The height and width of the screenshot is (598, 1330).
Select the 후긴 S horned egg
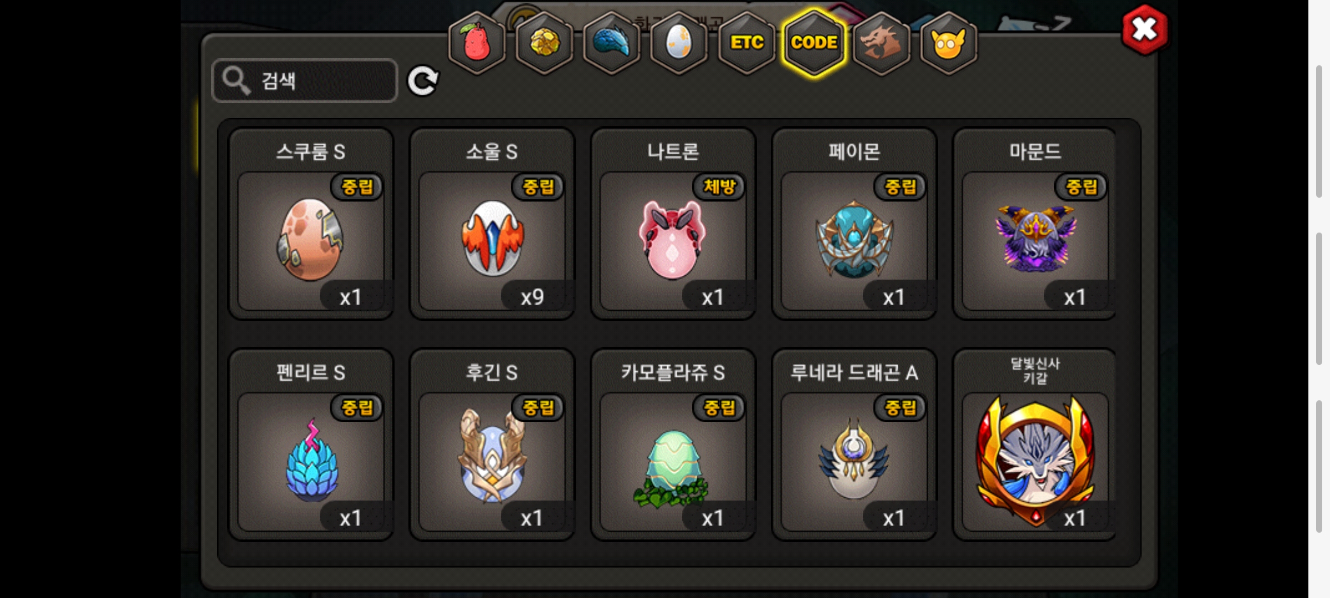pyautogui.click(x=492, y=445)
